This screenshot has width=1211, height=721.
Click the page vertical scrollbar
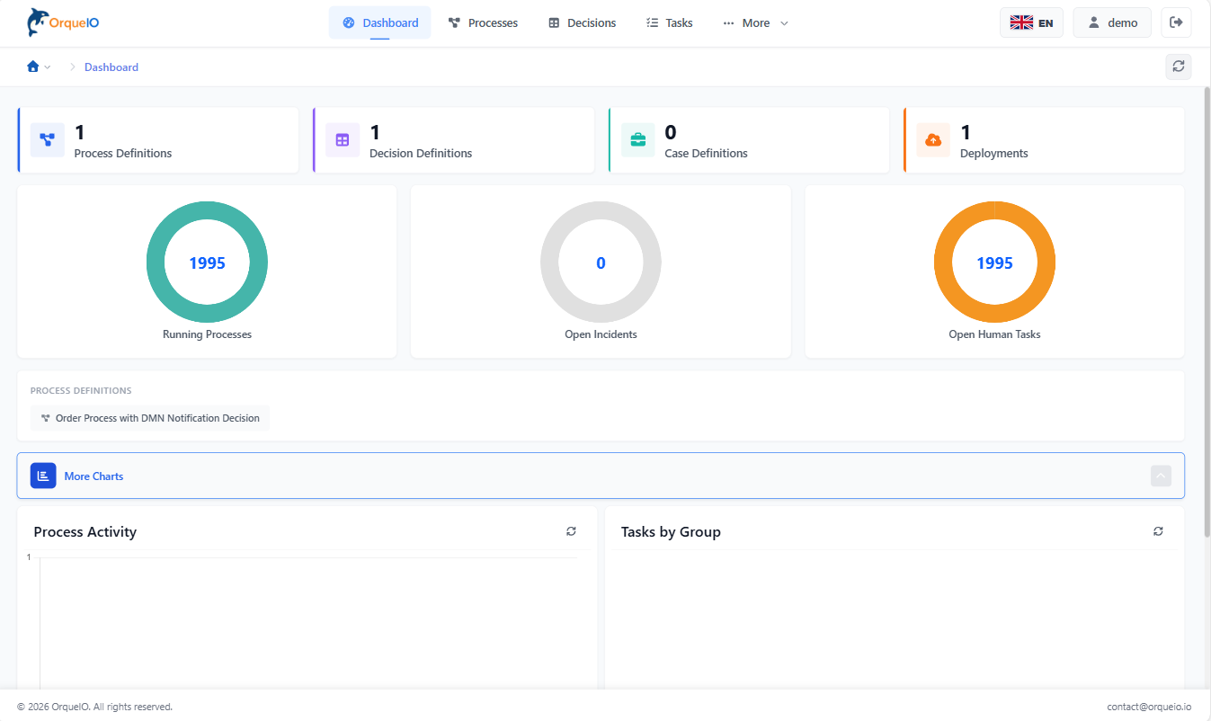pyautogui.click(x=1205, y=315)
